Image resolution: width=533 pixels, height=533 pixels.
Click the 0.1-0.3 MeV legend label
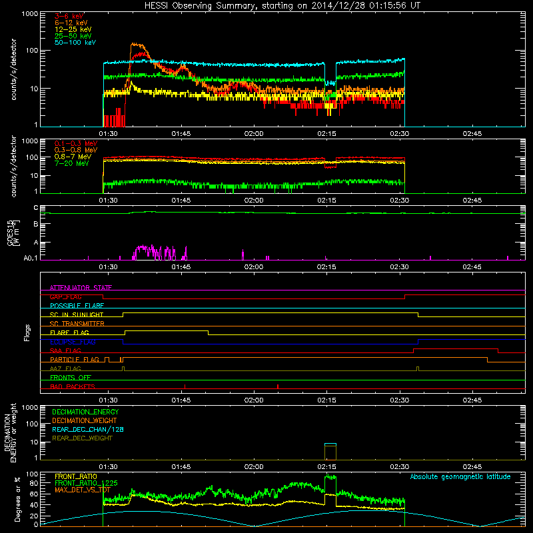point(76,143)
